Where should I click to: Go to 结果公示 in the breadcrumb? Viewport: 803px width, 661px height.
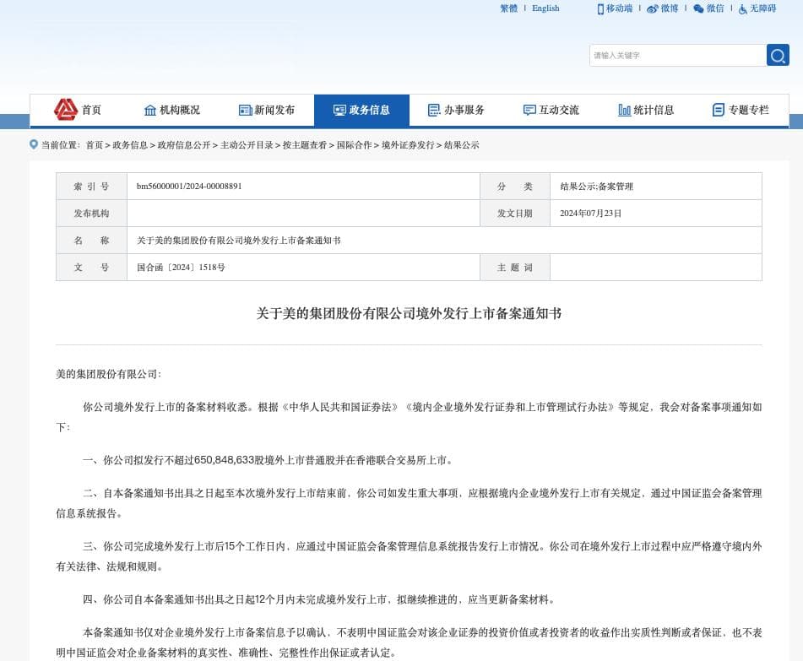461,145
